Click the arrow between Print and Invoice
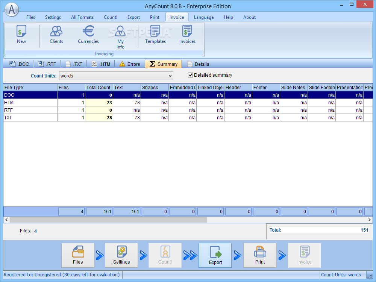The height and width of the screenshot is (282, 376). 282,255
